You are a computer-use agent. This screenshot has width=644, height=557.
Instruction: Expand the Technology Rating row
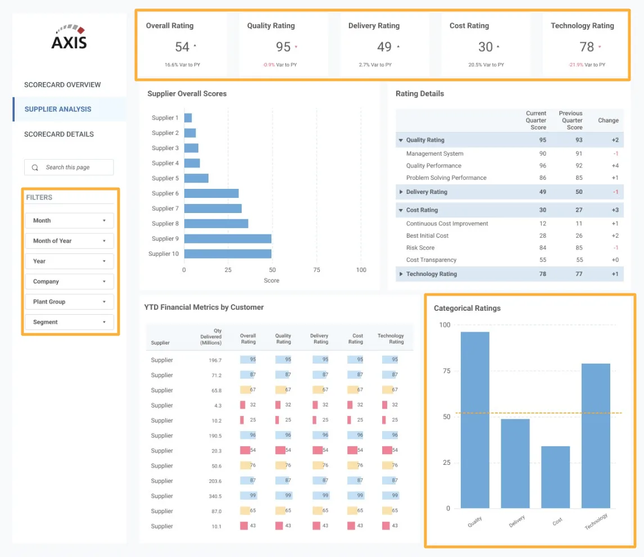tap(401, 274)
